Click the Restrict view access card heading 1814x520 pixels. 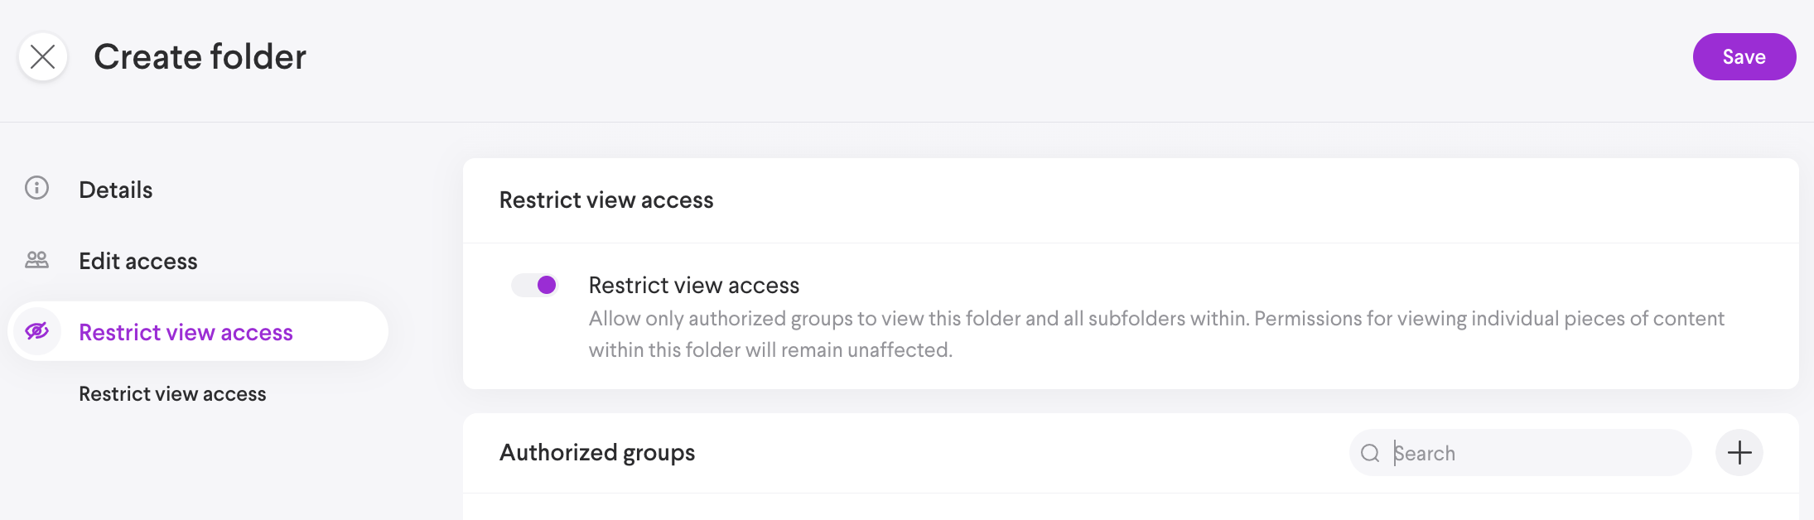(x=605, y=200)
